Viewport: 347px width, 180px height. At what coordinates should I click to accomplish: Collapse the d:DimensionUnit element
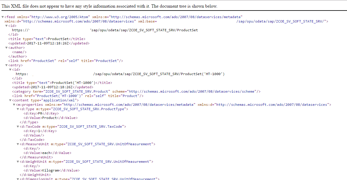click(x=18, y=179)
